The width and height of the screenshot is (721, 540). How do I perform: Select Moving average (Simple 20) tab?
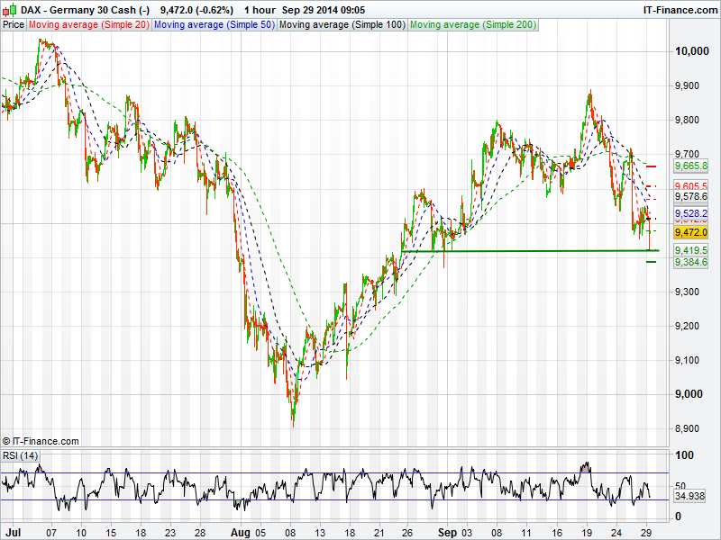coord(88,25)
